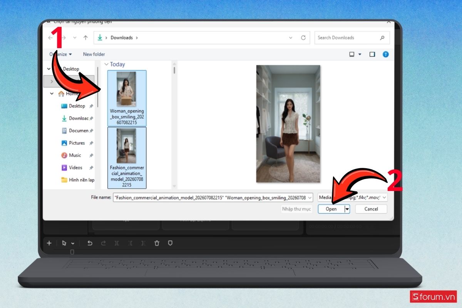Open pointer tool dropdown in editor toolbar
Image resolution: width=462 pixels, height=308 pixels.
pyautogui.click(x=73, y=244)
